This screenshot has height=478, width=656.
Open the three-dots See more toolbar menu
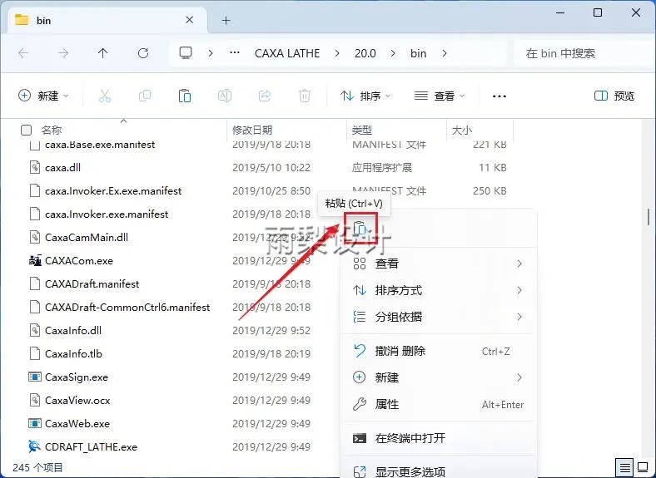coord(499,96)
